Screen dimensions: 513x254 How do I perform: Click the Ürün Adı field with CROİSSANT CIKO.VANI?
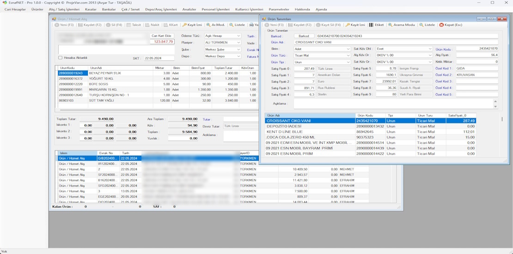coord(396,42)
